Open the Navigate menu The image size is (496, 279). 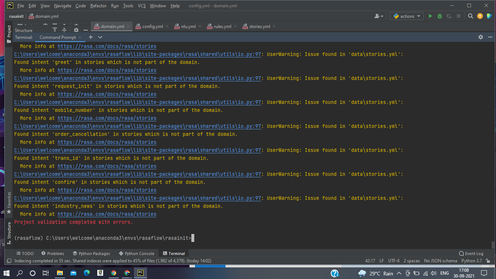click(62, 6)
